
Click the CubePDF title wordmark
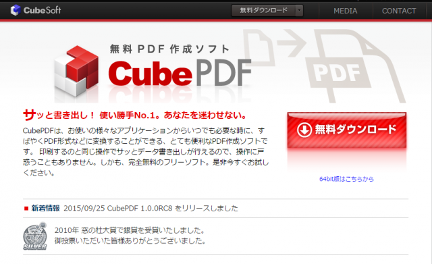click(180, 73)
